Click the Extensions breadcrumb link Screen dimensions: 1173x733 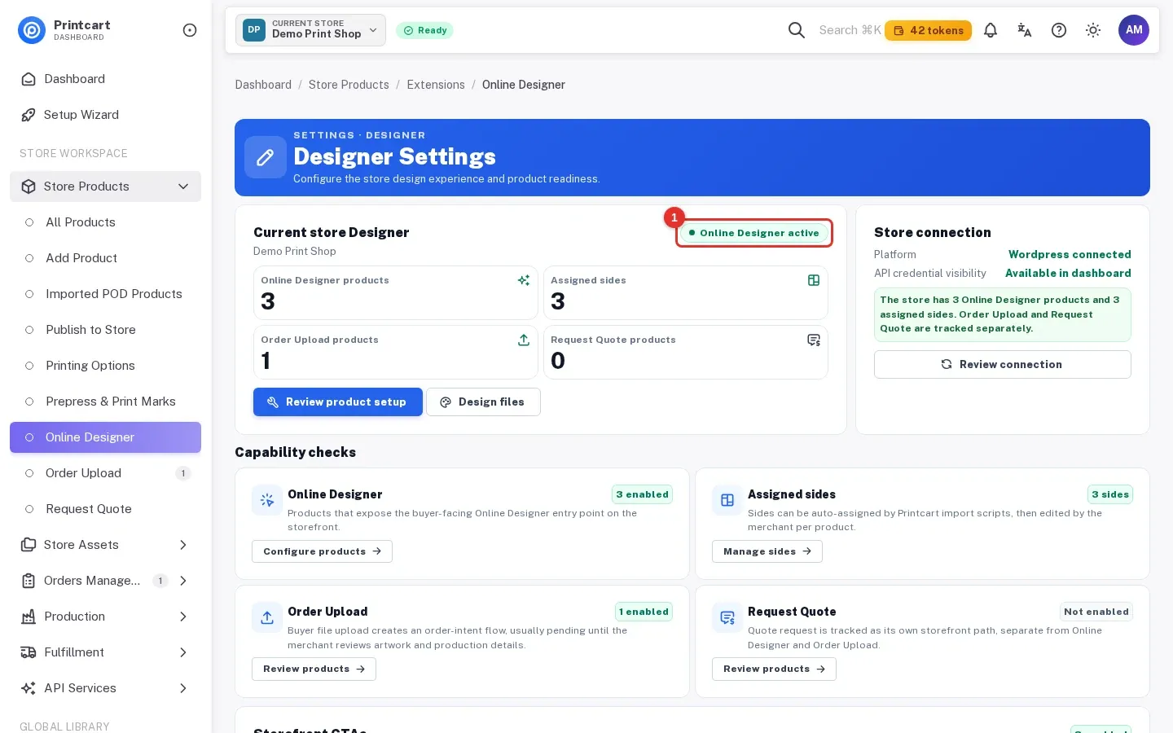(436, 85)
